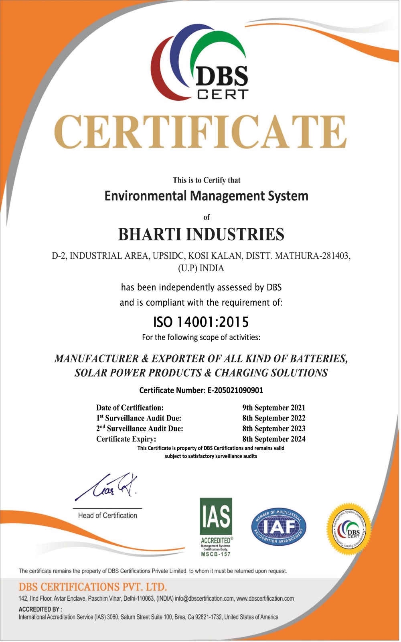The image size is (401, 642).
Task: Click the Head of Certification label
Action: pos(107,516)
